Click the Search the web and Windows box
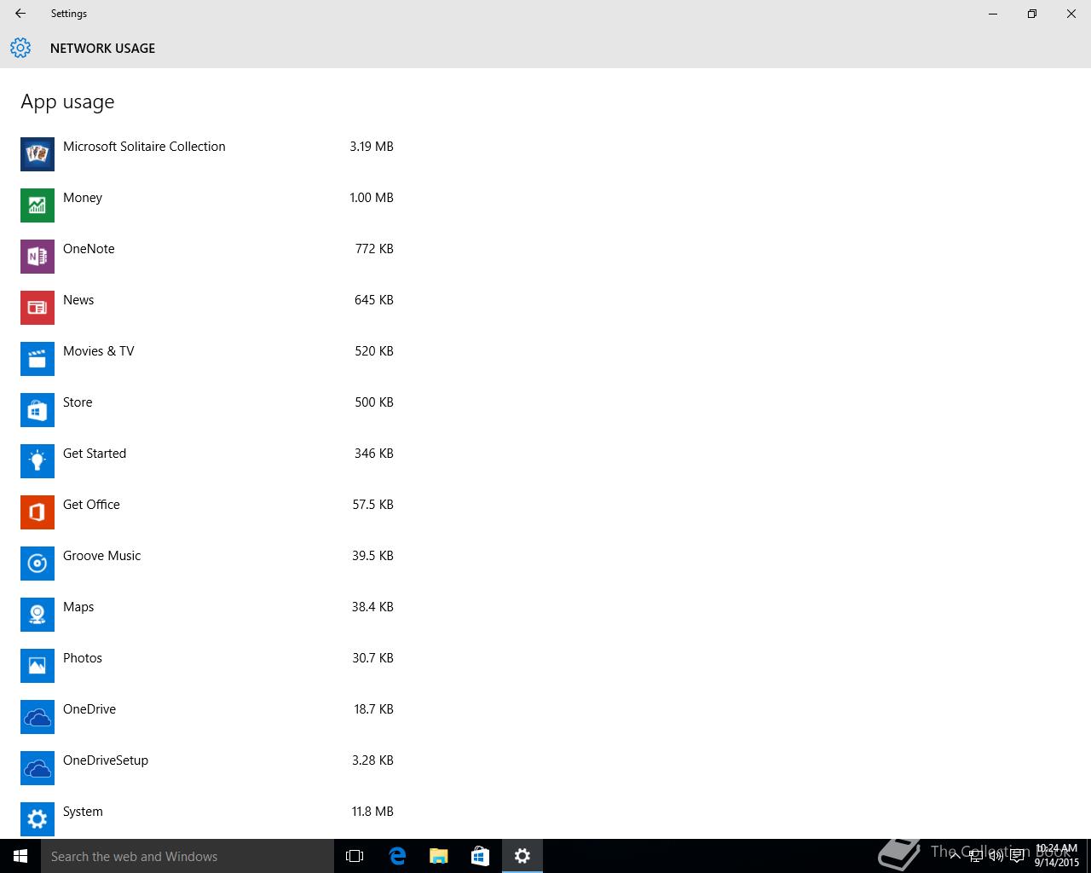Viewport: 1091px width, 873px height. coord(188,856)
